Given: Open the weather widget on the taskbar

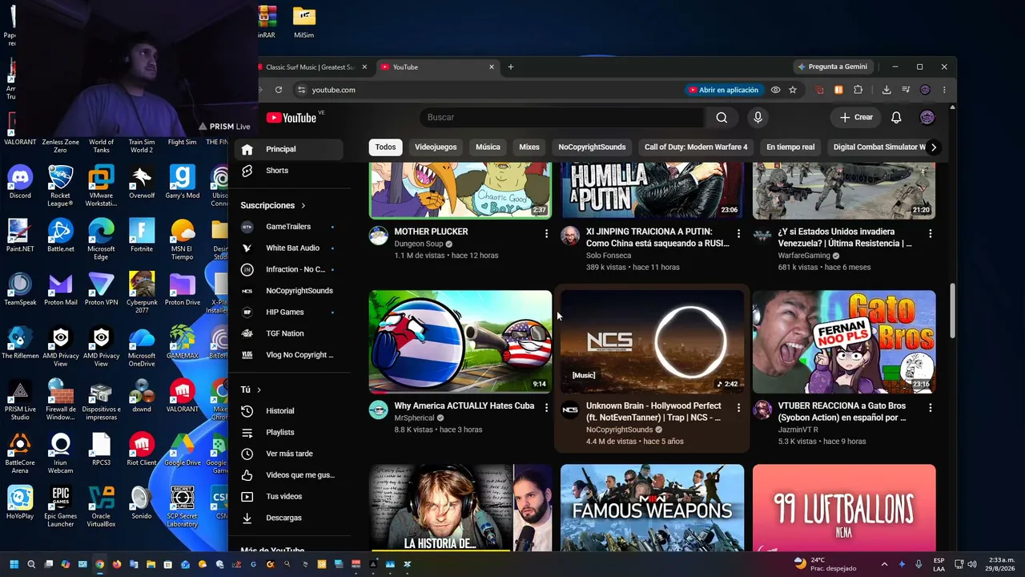Looking at the screenshot, I should [x=825, y=564].
